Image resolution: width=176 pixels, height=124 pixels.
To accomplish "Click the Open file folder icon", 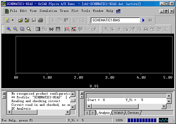I will tap(21, 20).
